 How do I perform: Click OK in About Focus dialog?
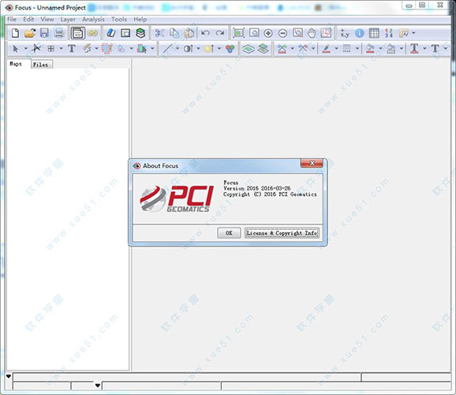pyautogui.click(x=229, y=233)
